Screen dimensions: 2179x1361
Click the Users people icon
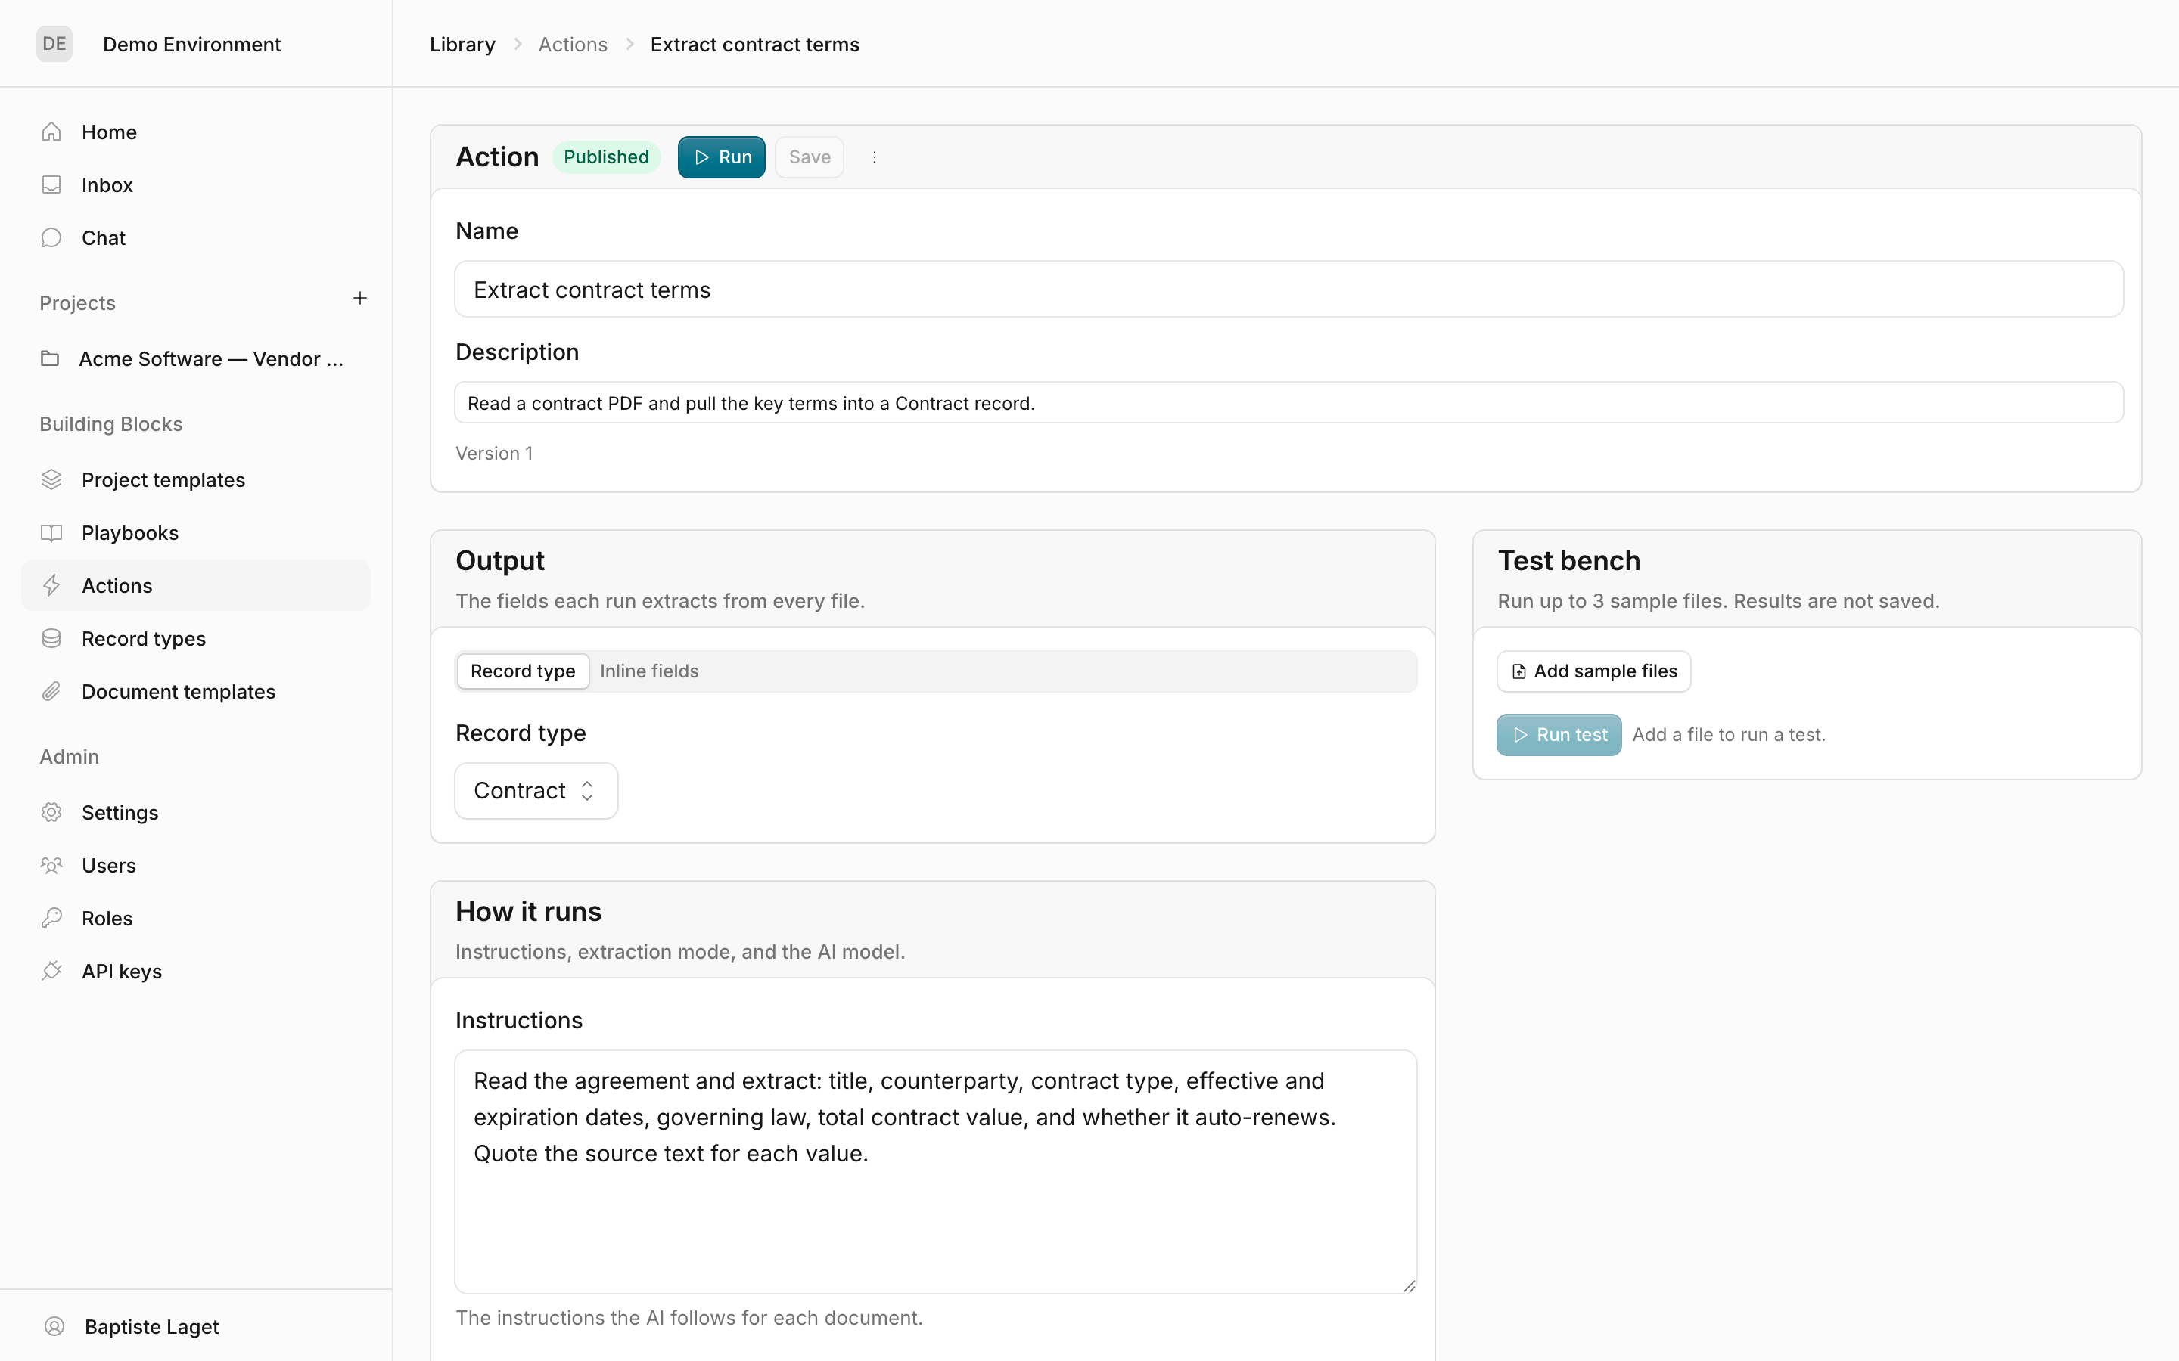click(51, 865)
